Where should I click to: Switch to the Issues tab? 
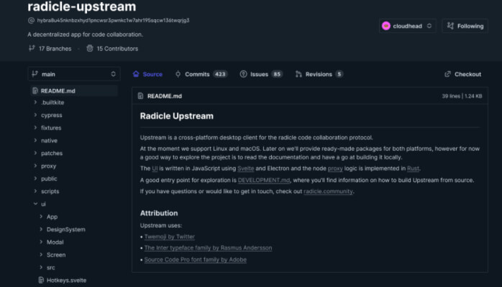[x=261, y=74]
